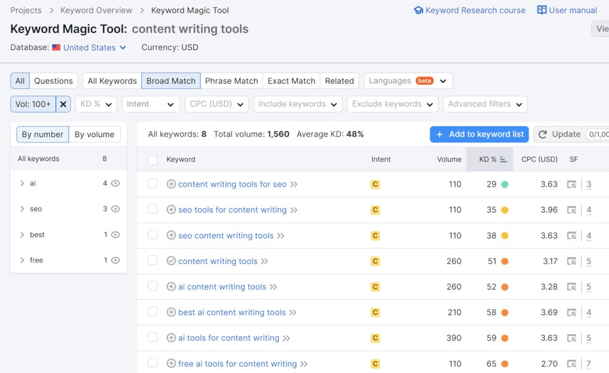
Task: Check the box for 'content writing tools for seo'
Action: pos(152,184)
